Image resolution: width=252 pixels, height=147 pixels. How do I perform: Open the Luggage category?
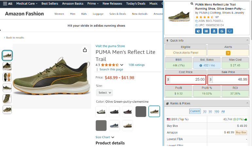[98, 14]
